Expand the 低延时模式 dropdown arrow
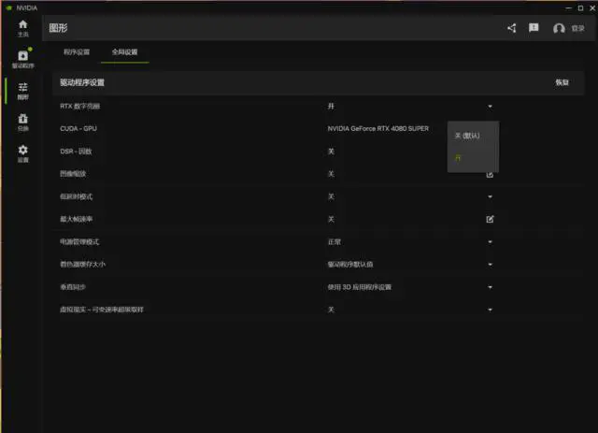598x433 pixels. click(490, 196)
